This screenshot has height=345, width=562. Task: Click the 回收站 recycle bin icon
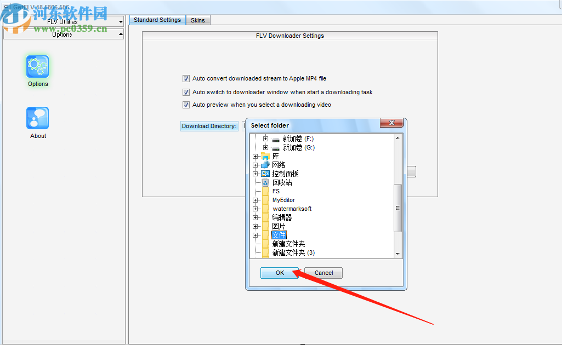coord(265,182)
